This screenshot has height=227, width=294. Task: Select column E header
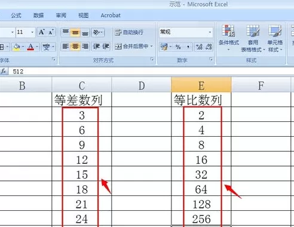coord(201,85)
